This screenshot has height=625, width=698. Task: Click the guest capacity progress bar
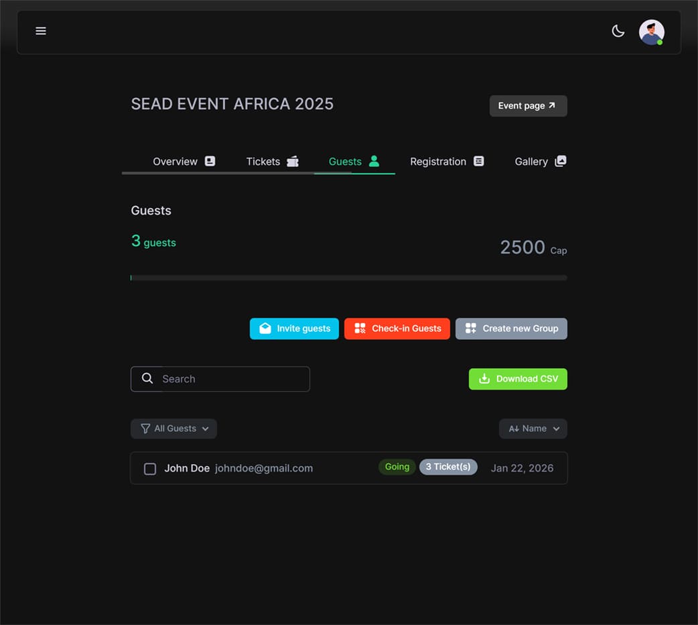(348, 277)
